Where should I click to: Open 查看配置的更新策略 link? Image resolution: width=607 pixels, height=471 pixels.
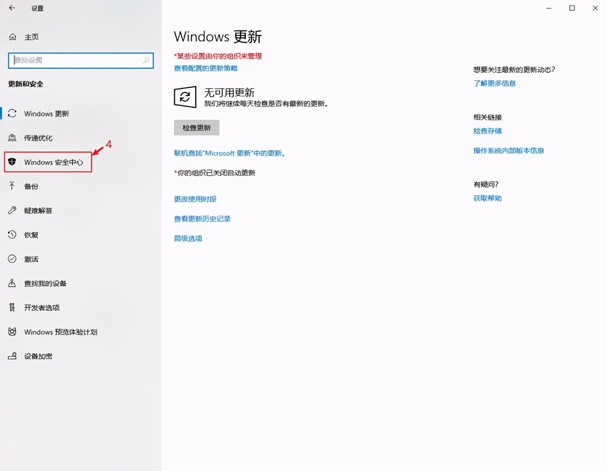click(x=206, y=68)
